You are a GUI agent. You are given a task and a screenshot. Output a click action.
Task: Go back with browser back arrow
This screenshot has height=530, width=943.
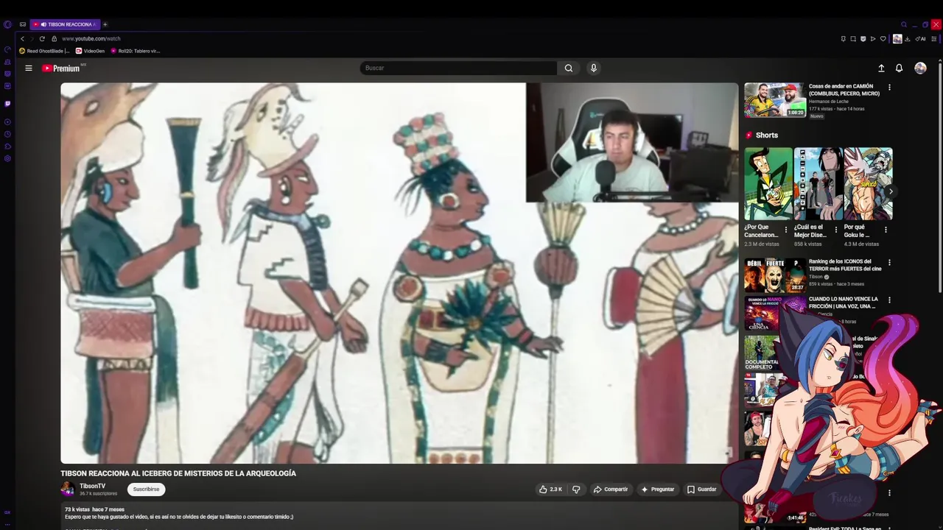coord(23,38)
